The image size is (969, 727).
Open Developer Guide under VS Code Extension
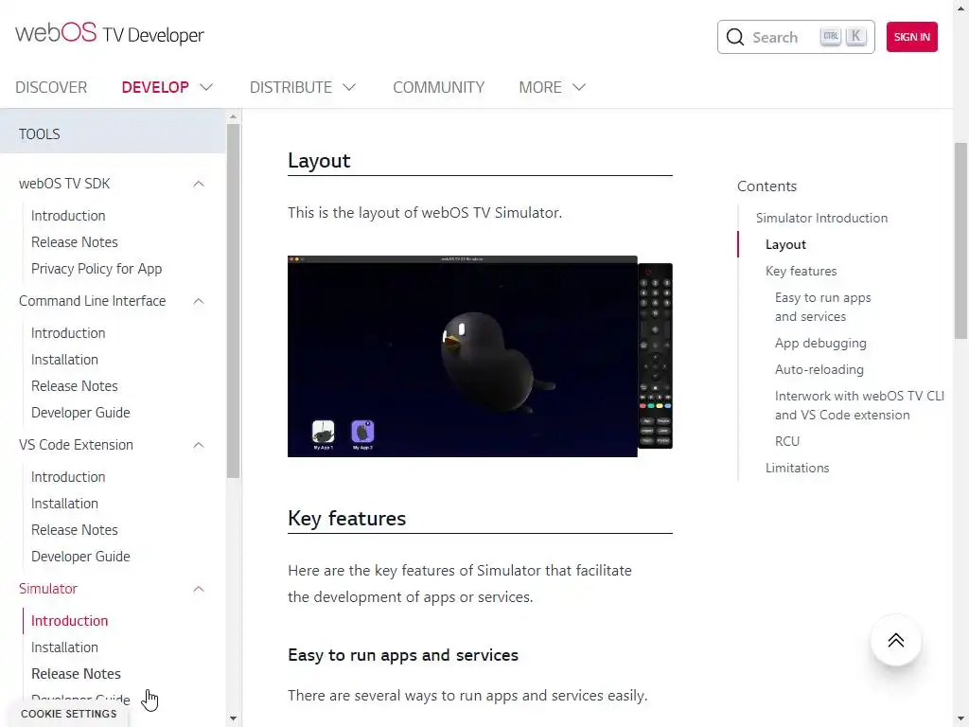[x=80, y=557]
